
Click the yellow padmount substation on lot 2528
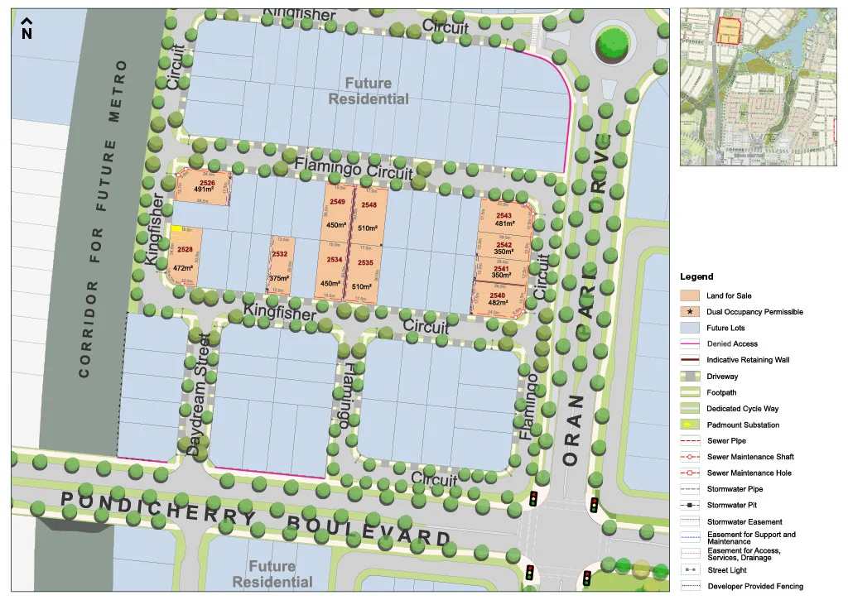click(x=176, y=229)
